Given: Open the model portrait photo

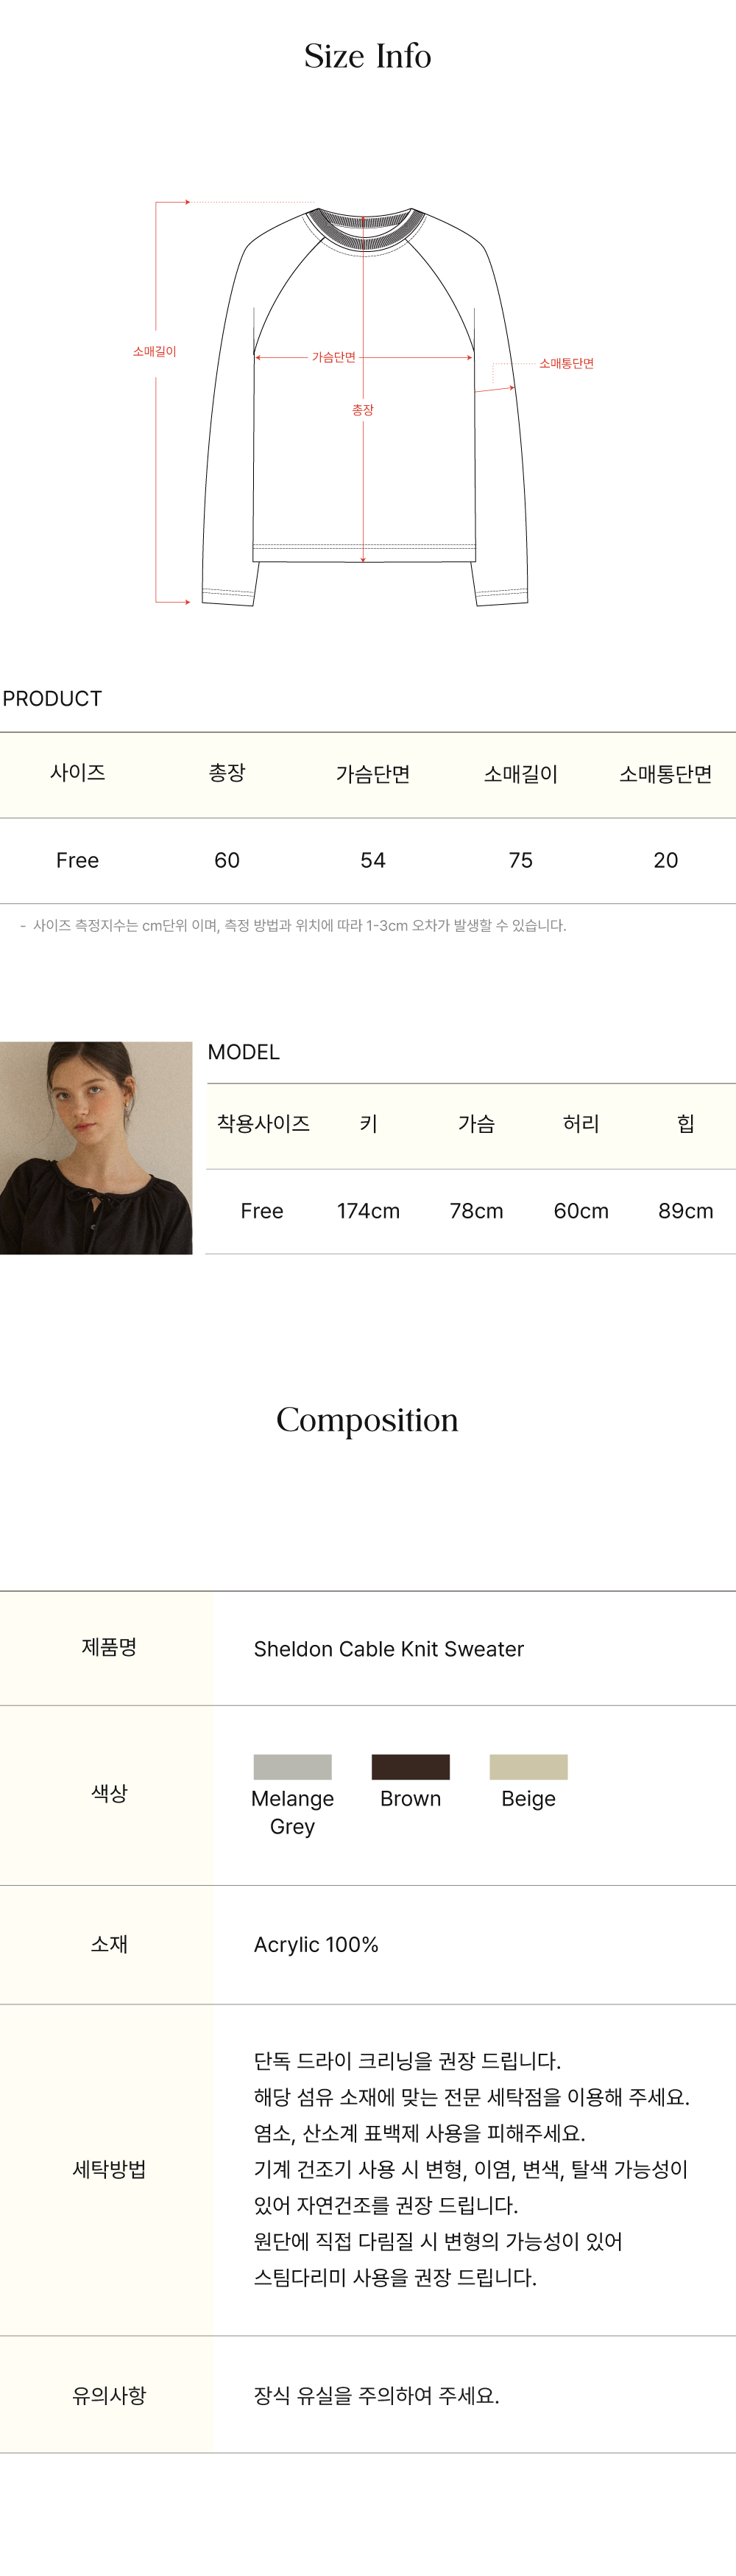Looking at the screenshot, I should tap(96, 1147).
